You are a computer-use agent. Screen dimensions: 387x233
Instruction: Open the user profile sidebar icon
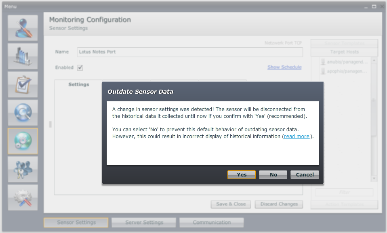23,28
